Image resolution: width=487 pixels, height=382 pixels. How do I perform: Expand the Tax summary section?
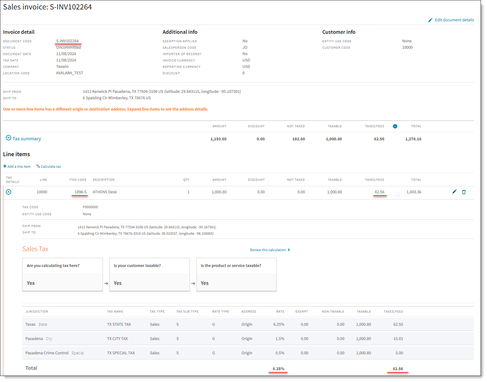pos(9,138)
